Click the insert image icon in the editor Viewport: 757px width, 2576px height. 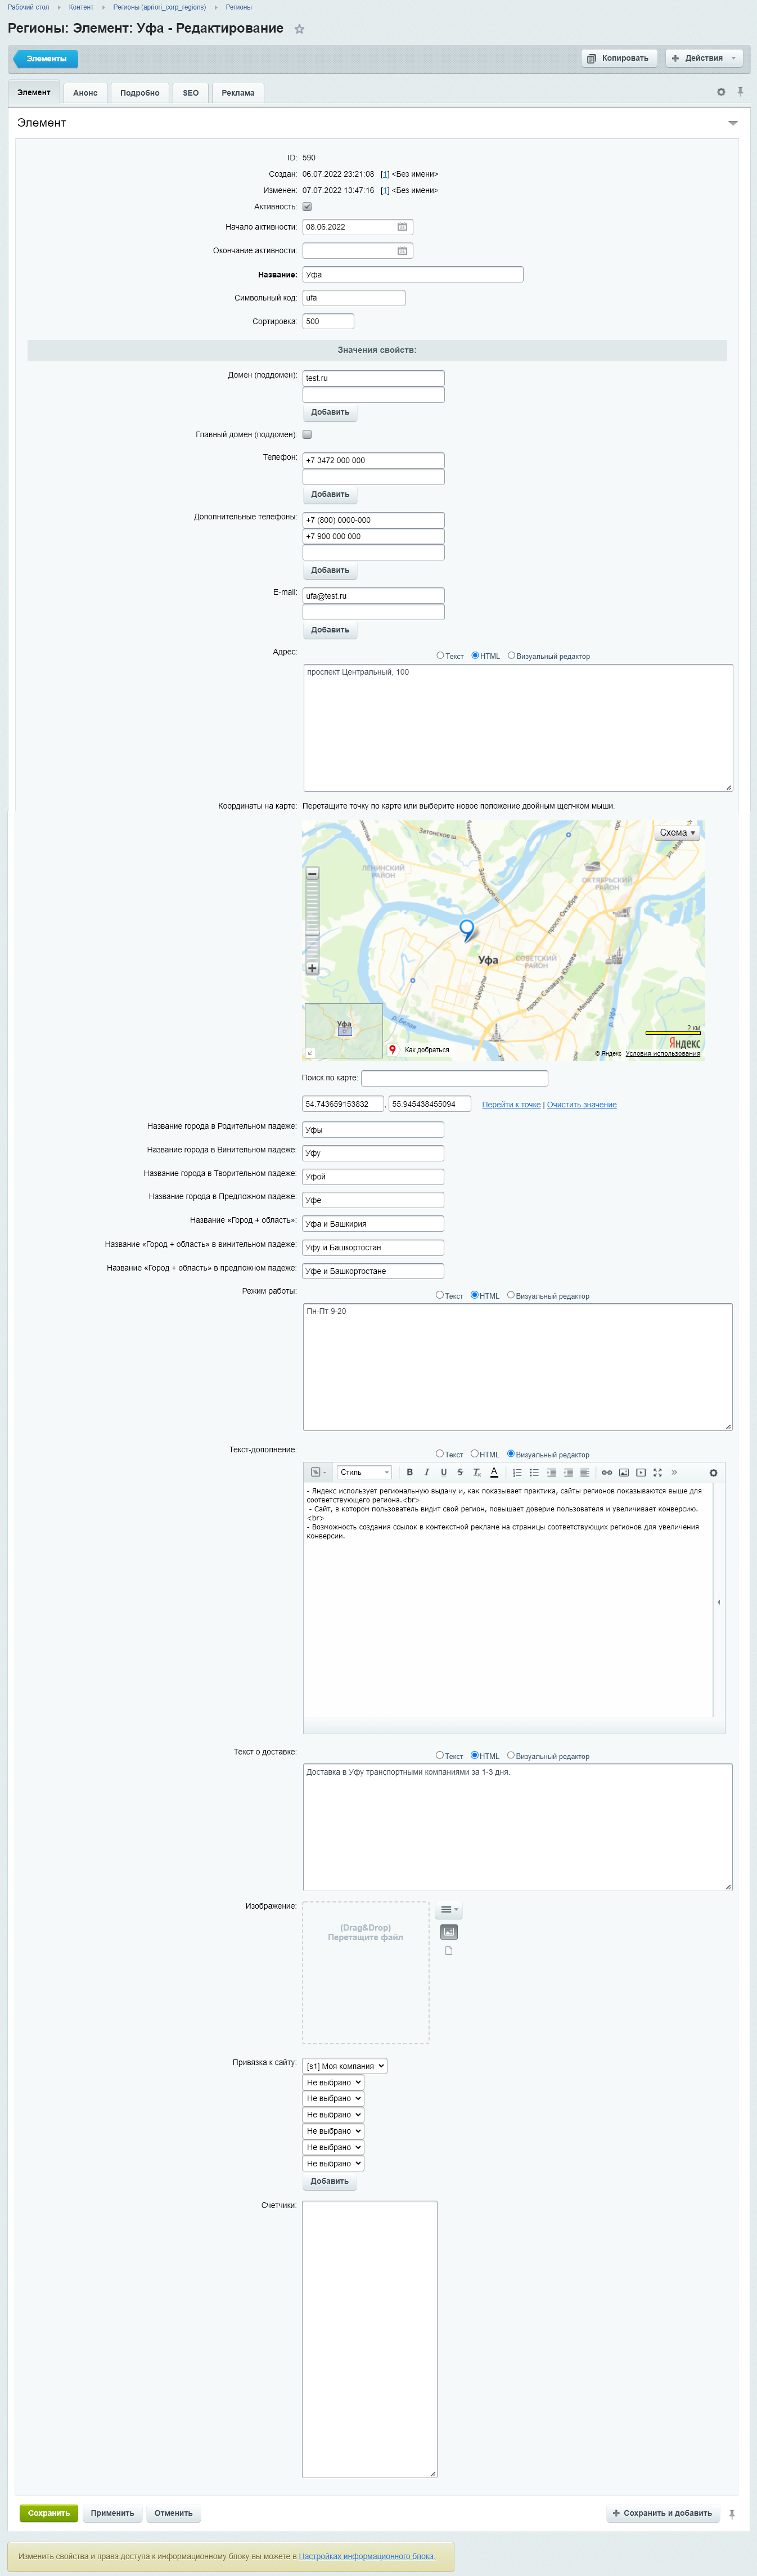pyautogui.click(x=624, y=1472)
